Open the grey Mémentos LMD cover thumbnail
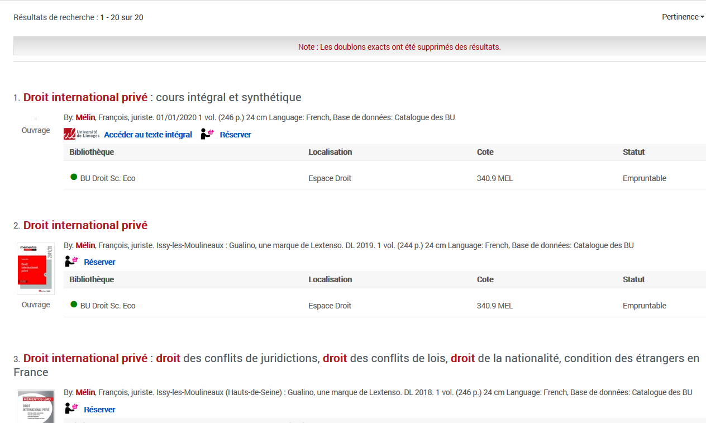The width and height of the screenshot is (706, 423). [36, 406]
